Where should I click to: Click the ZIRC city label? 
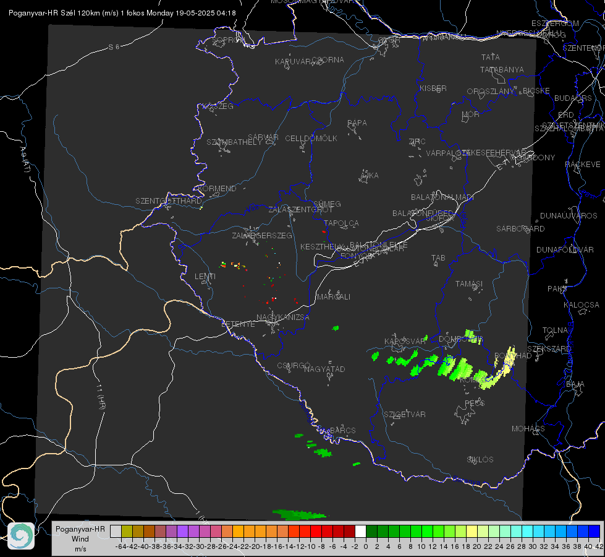(417, 142)
